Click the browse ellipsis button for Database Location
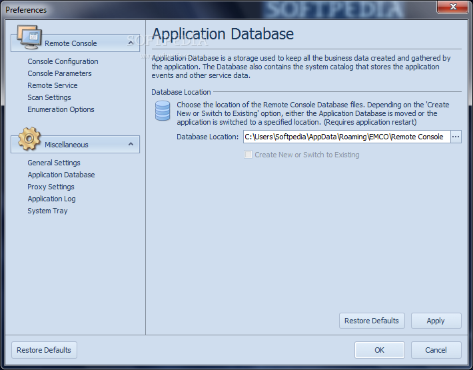This screenshot has height=370, width=473. 456,137
